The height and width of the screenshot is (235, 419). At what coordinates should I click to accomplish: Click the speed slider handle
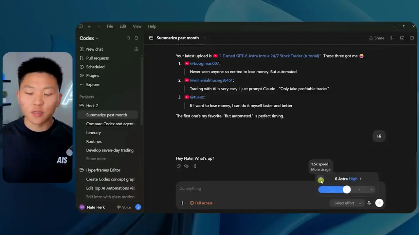(x=347, y=190)
